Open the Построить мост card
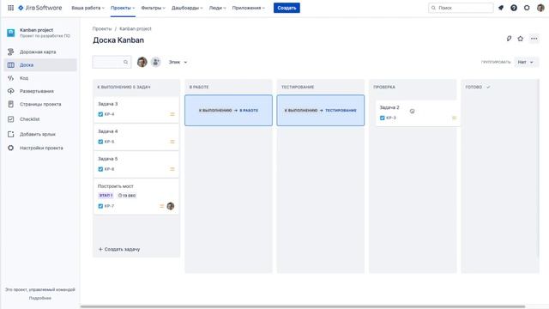This screenshot has width=549, height=309. (136, 197)
